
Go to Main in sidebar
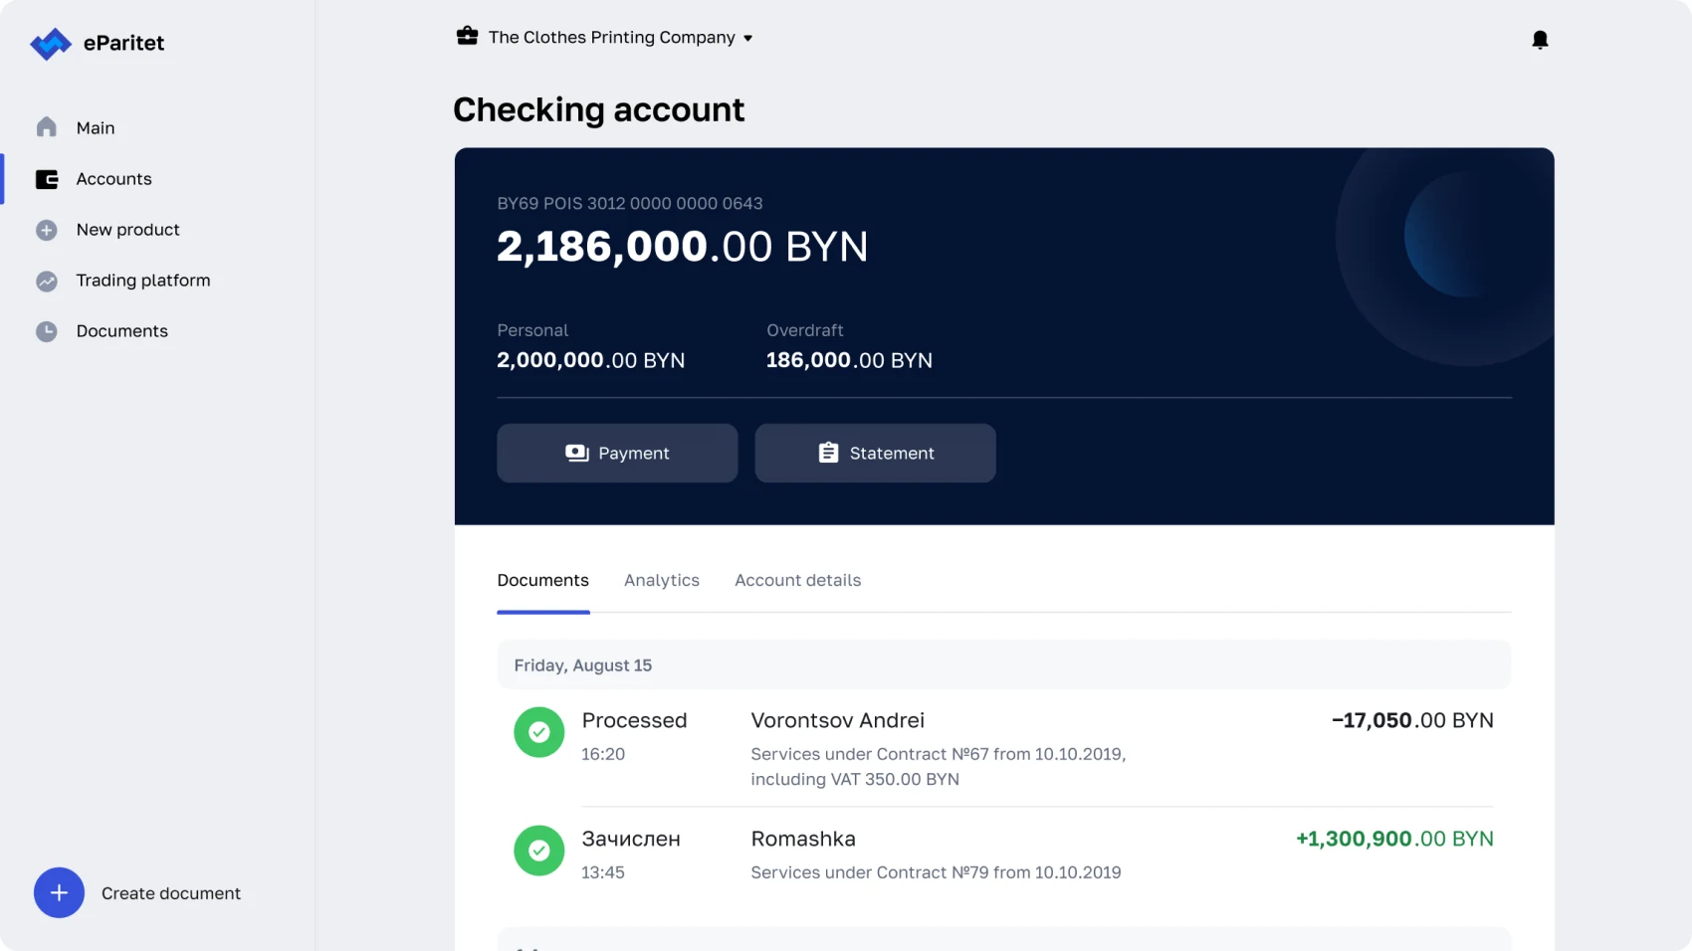[x=96, y=127]
